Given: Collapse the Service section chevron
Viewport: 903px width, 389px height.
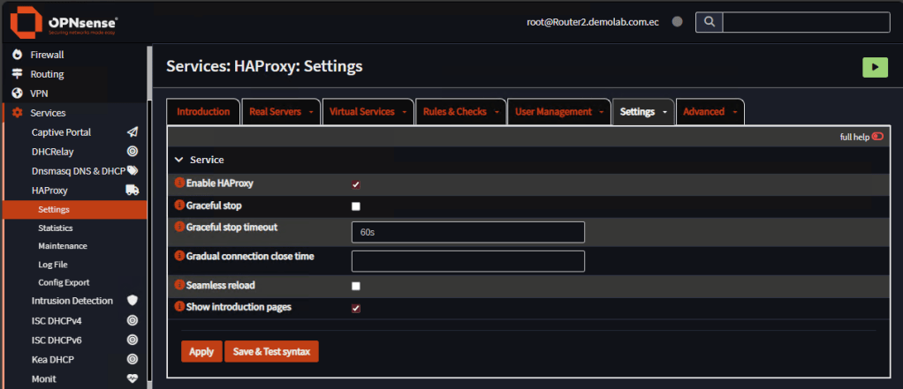Looking at the screenshot, I should coord(179,160).
